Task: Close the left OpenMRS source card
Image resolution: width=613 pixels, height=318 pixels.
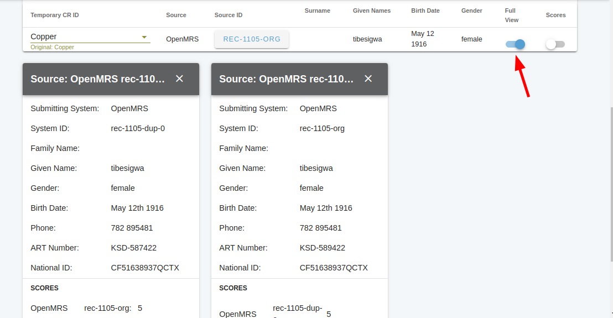Action: [179, 79]
